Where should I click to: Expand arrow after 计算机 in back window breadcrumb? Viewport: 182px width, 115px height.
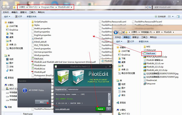(x=27, y=7)
